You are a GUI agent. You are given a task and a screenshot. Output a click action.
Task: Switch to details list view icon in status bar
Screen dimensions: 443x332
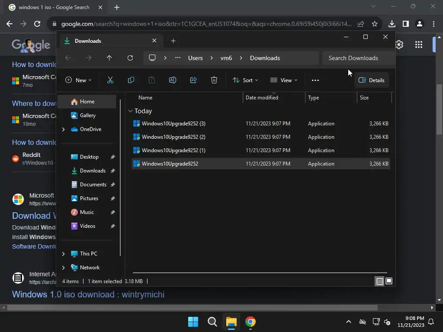pyautogui.click(x=379, y=281)
